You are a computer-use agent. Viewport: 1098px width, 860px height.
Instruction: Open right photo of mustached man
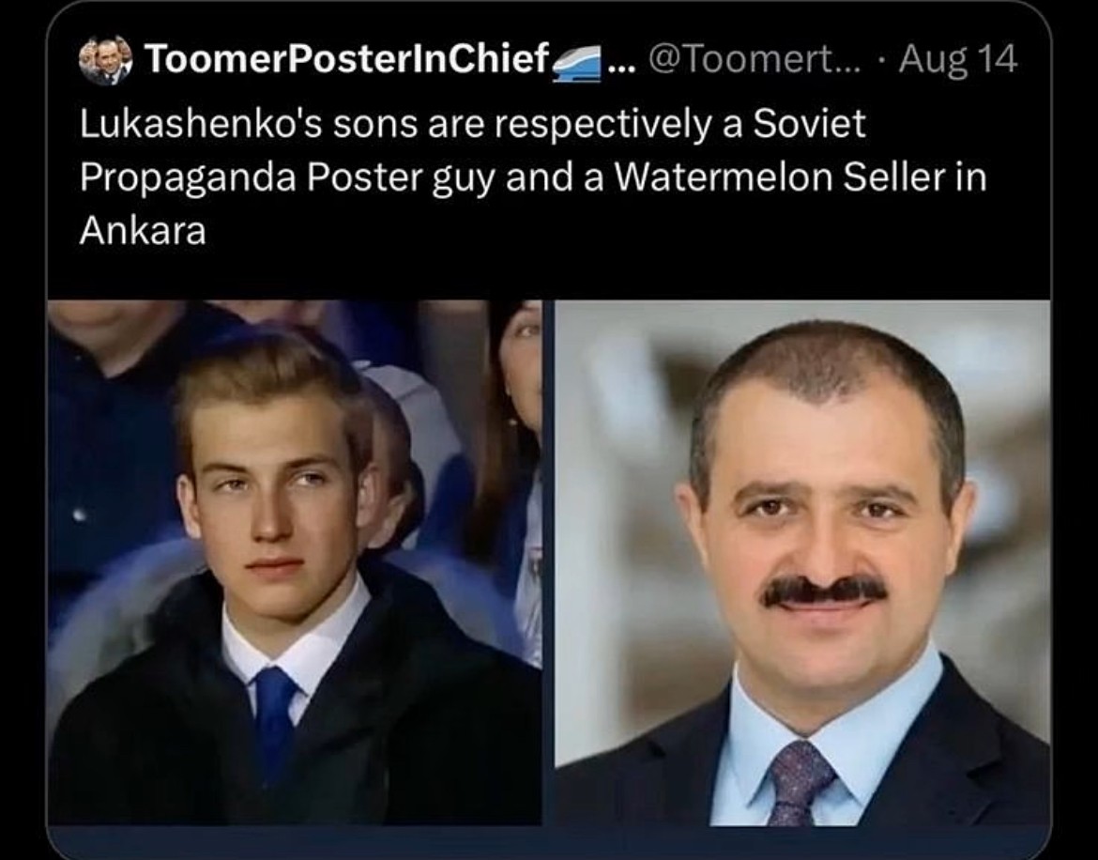tap(802, 561)
